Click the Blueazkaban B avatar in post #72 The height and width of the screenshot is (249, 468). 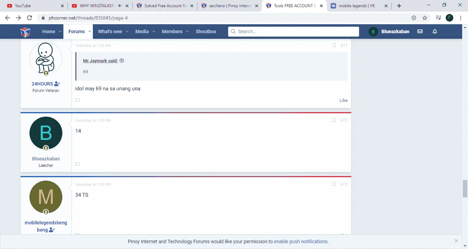46,133
